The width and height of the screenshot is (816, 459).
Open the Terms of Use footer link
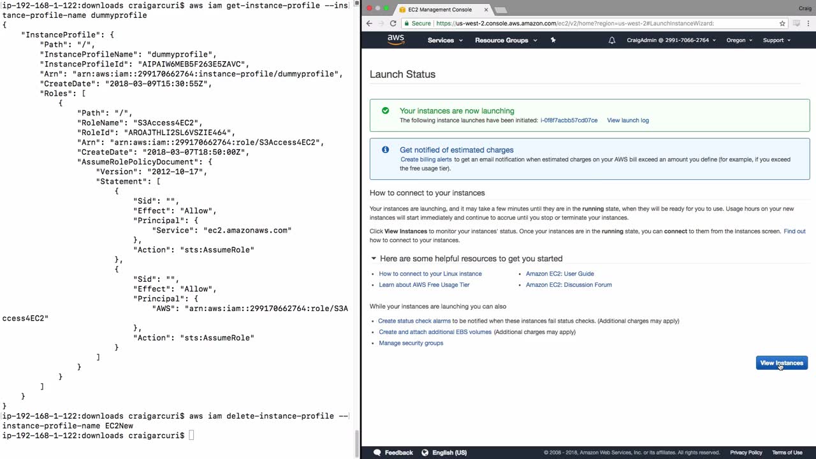[787, 453]
